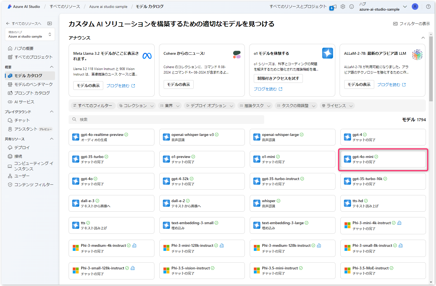Open the 業界 filter dropdown
Image resolution: width=436 pixels, height=286 pixels.
pyautogui.click(x=170, y=106)
